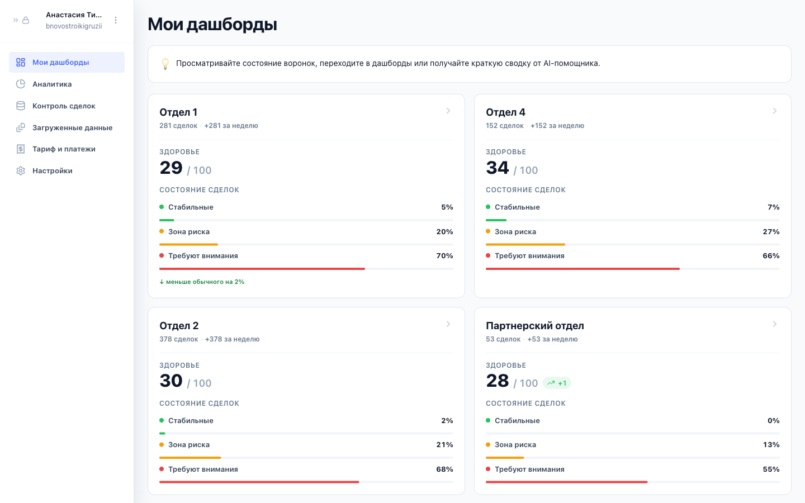Click Стабильные 0% value in Партнерский отдел
This screenshot has width=805, height=503.
tap(774, 421)
